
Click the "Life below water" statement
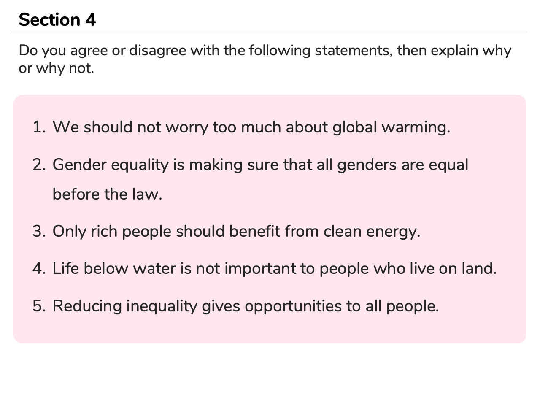click(274, 268)
